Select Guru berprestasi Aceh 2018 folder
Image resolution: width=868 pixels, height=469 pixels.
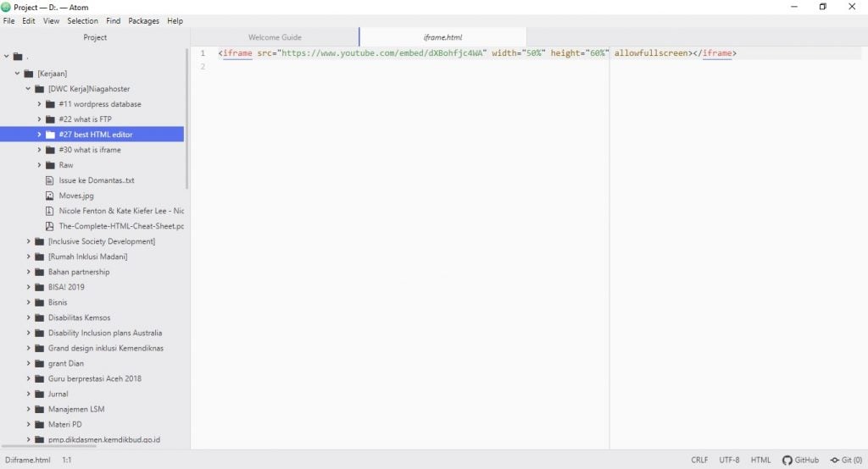(95, 379)
